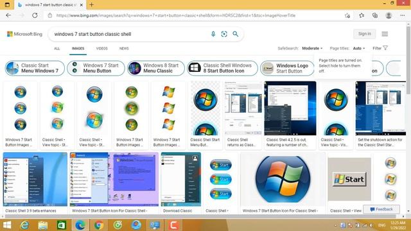The height and width of the screenshot is (231, 411).
Task: Open Bing hamburger menu
Action: point(385,34)
